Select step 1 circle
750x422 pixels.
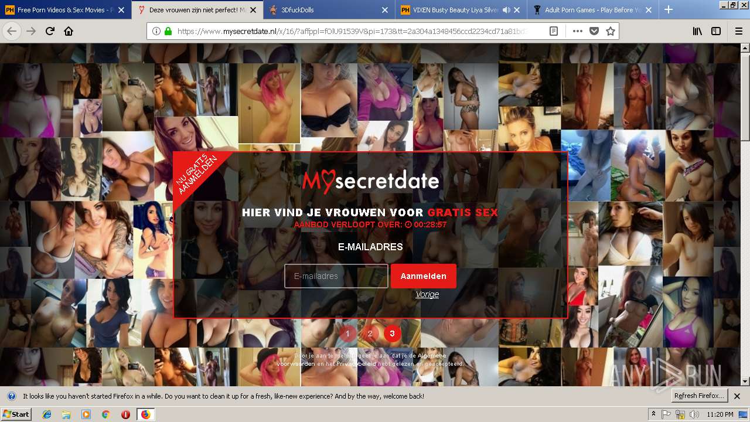(347, 333)
